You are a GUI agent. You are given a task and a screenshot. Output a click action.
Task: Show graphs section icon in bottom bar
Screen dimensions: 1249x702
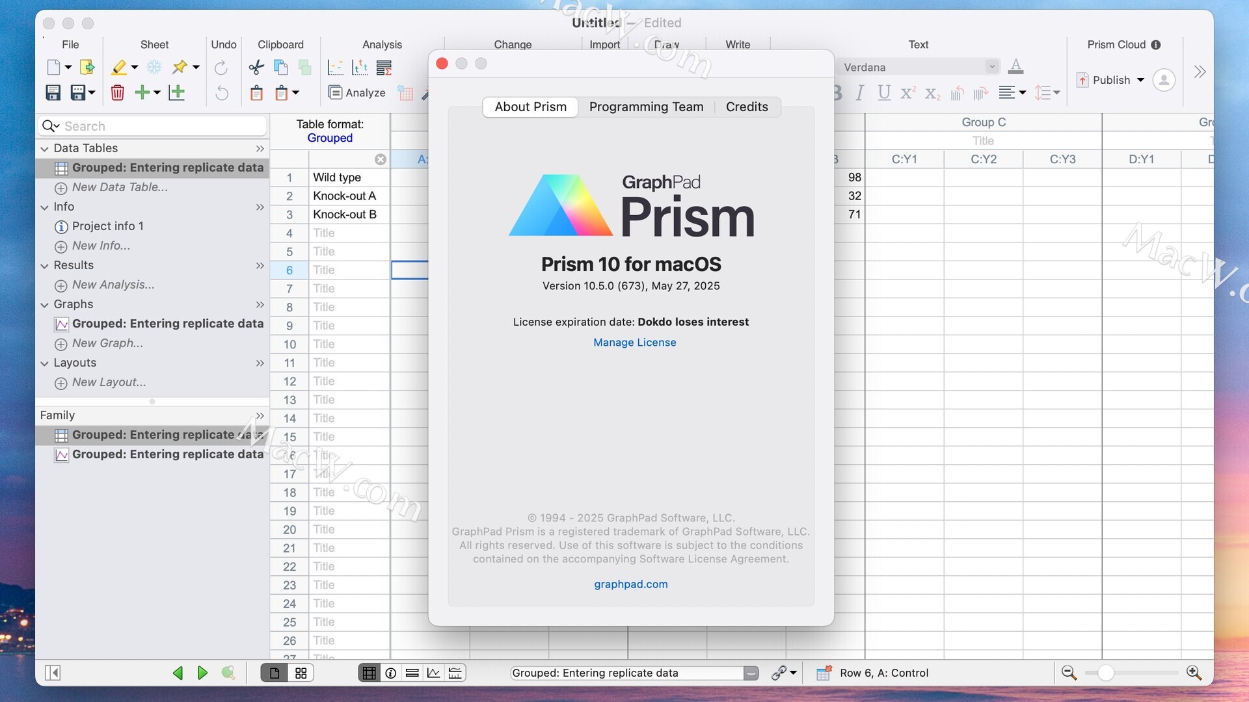tap(433, 673)
